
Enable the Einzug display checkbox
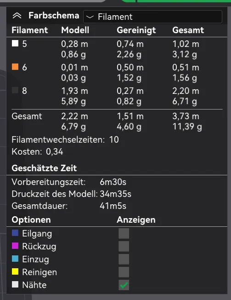(x=124, y=259)
